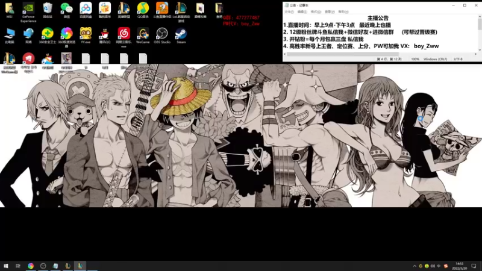Image resolution: width=482 pixels, height=271 pixels.
Task: Open the notification center icon
Action: (x=474, y=266)
